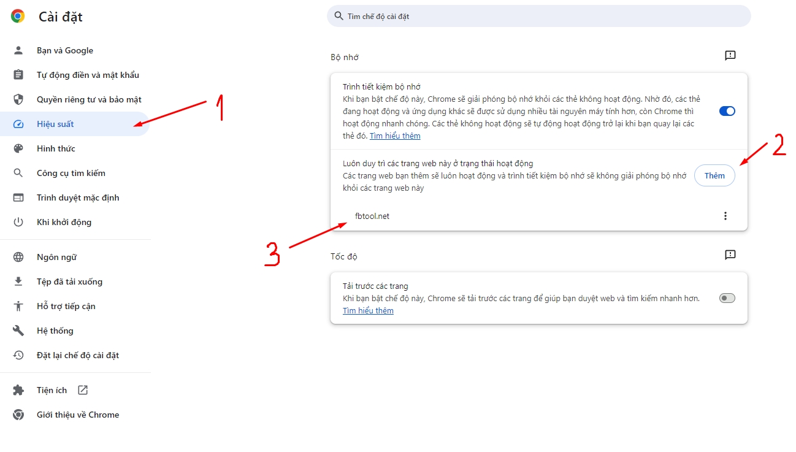
Task: Open more actions menu for fbtool.net
Action: click(x=725, y=216)
